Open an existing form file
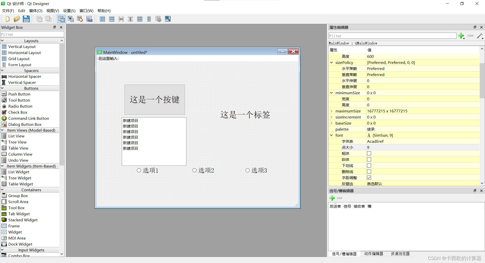Viewport: 485px width, 263px height. 17,19
